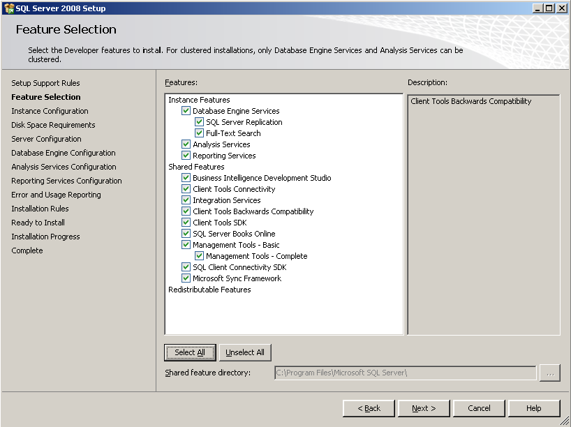The width and height of the screenshot is (571, 427).
Task: Uncheck the Integration Services checkbox
Action: click(x=186, y=200)
